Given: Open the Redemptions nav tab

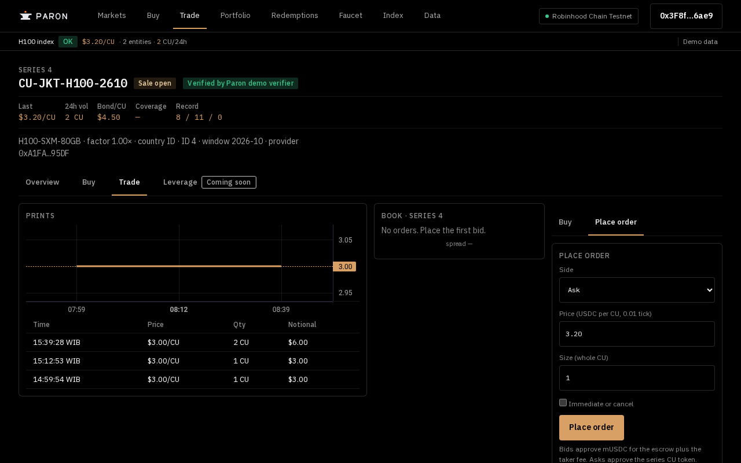Looking at the screenshot, I should click(x=295, y=16).
